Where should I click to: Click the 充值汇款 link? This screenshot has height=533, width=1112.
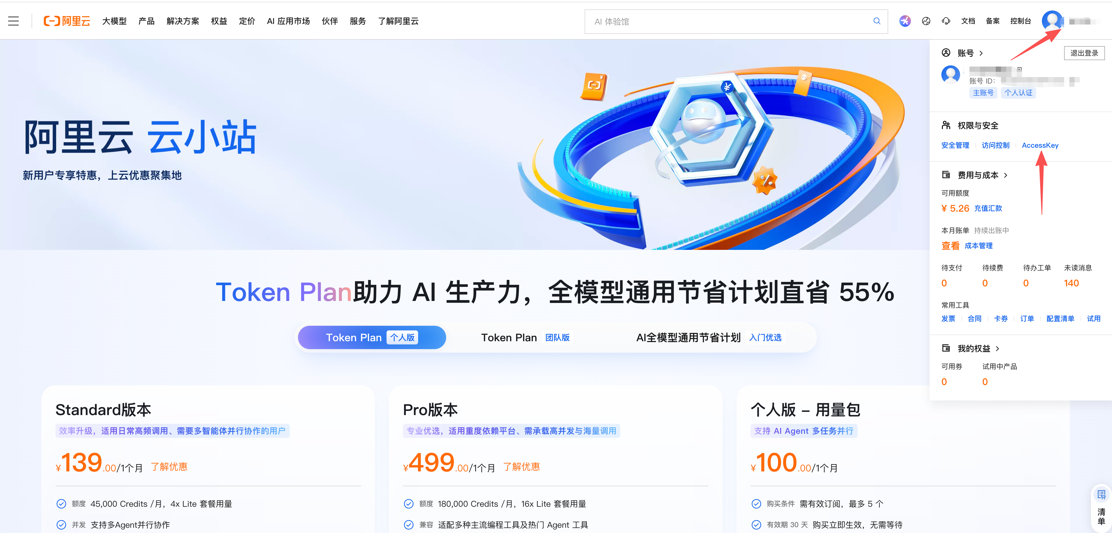click(x=988, y=208)
